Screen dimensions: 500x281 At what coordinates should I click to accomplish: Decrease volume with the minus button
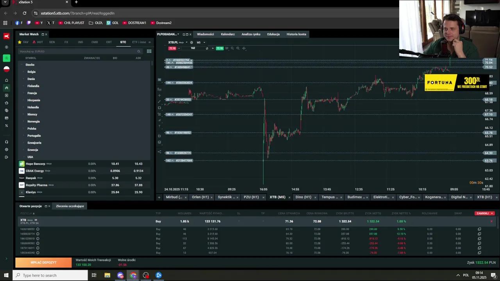click(179, 48)
